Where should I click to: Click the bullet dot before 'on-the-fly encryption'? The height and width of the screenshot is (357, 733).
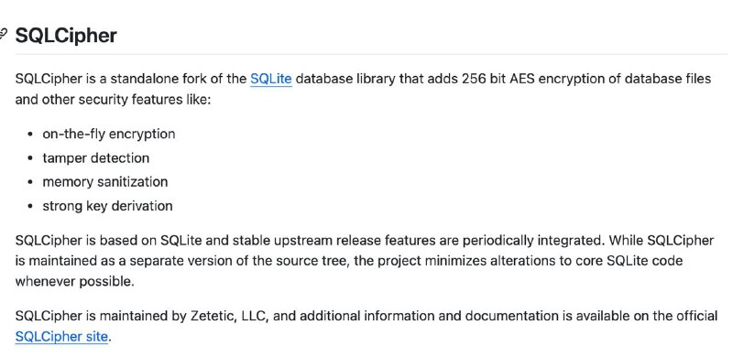pos(30,135)
